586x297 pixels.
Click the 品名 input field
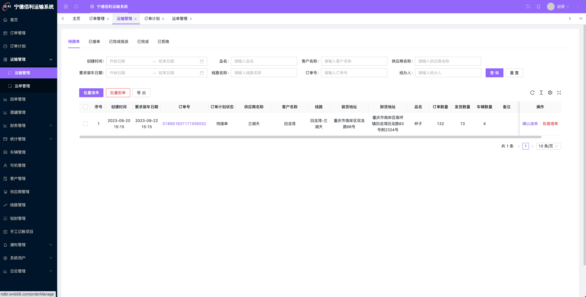[264, 61]
